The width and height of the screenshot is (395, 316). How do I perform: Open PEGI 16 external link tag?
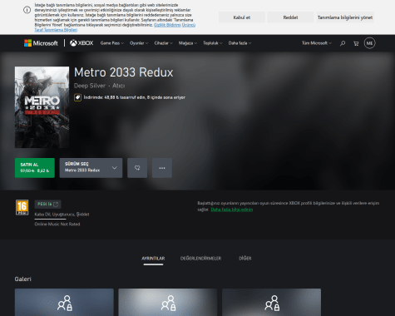pos(47,205)
